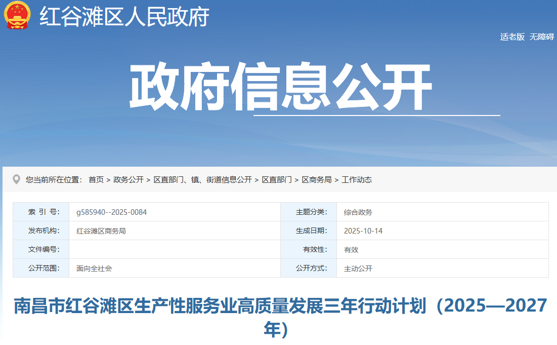The height and width of the screenshot is (345, 557).
Task: Click index number g585940--2025-0084
Action: (x=111, y=212)
